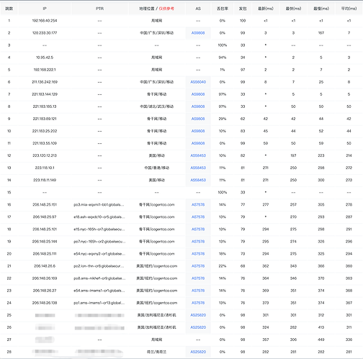
Task: Select IP 206.148.25.144 cell
Action: click(45, 242)
